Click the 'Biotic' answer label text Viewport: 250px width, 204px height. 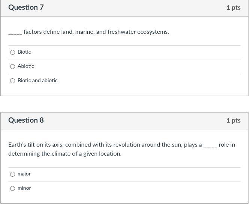pos(24,52)
